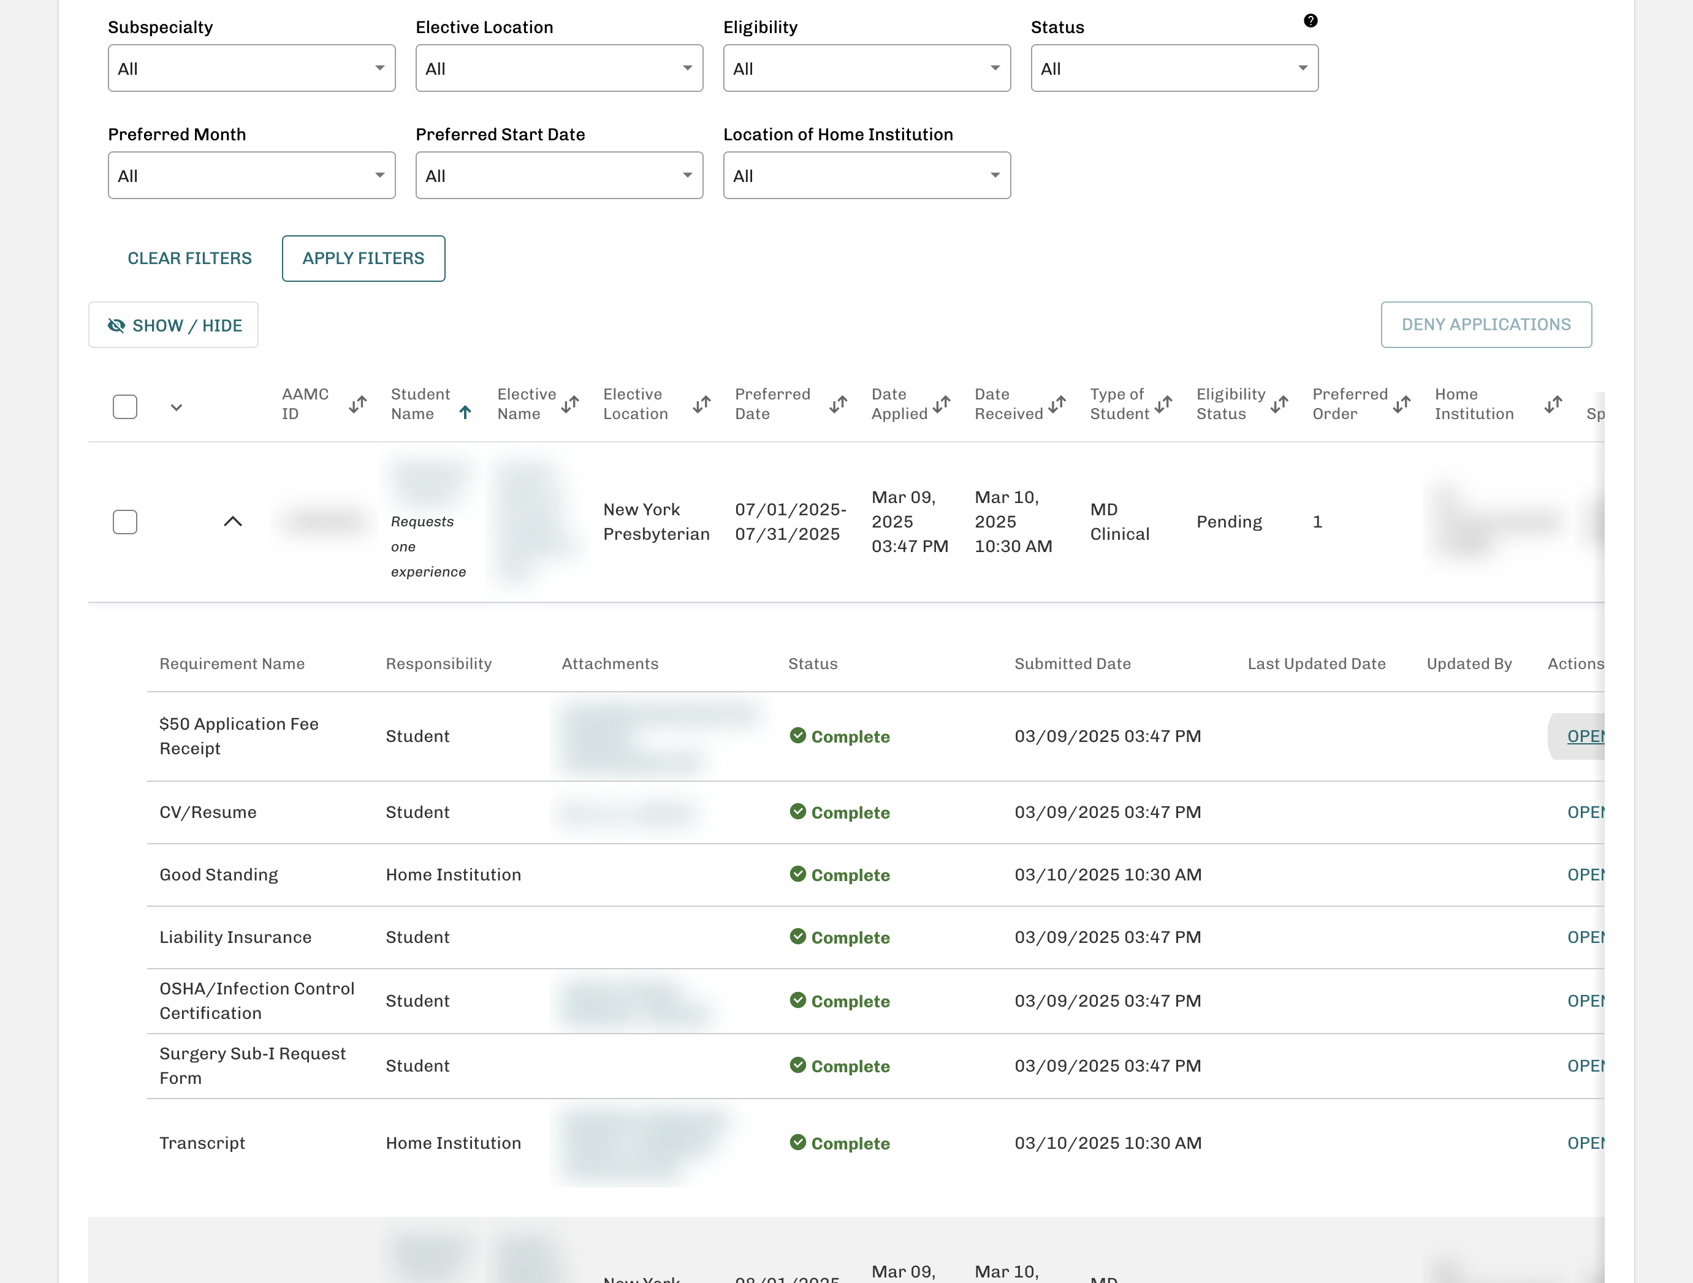Open the CV/Resume requirement
This screenshot has height=1283, width=1693.
[1585, 812]
